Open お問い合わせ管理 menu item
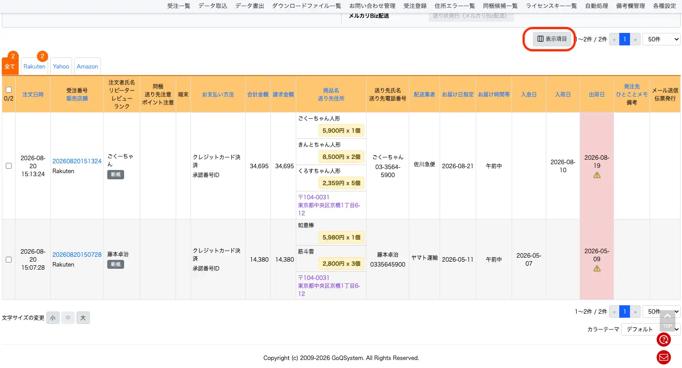 click(372, 6)
